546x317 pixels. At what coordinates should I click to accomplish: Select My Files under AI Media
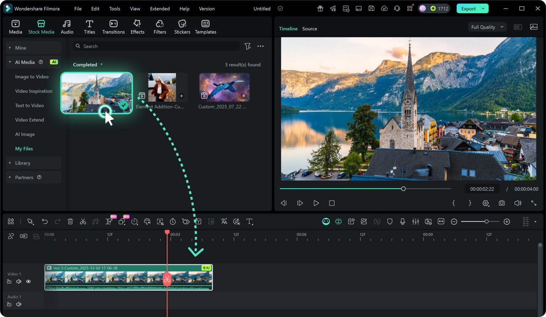point(24,149)
